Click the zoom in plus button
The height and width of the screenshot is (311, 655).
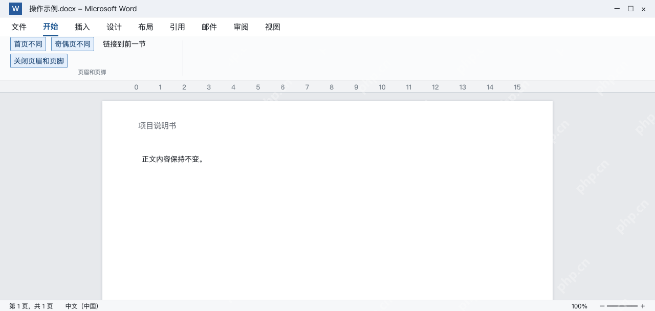[x=643, y=306]
